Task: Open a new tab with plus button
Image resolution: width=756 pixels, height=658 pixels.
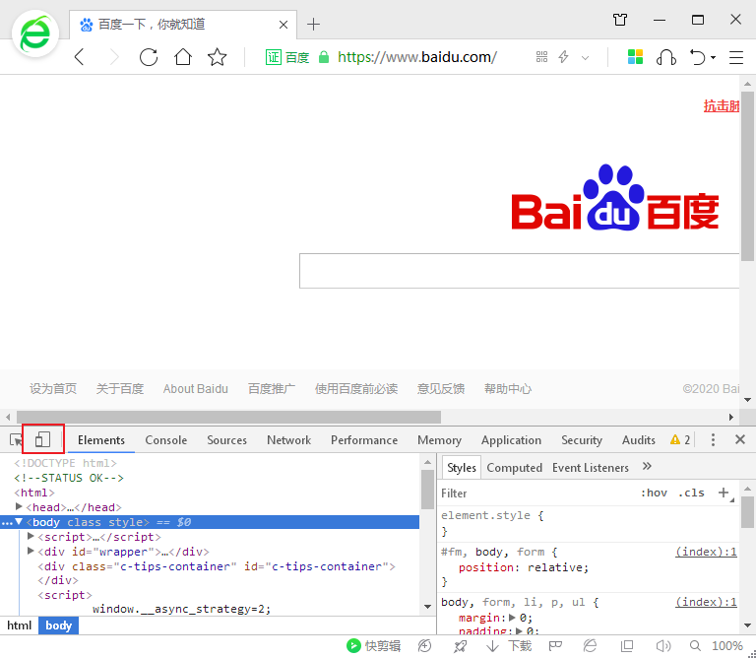Action: point(313,24)
